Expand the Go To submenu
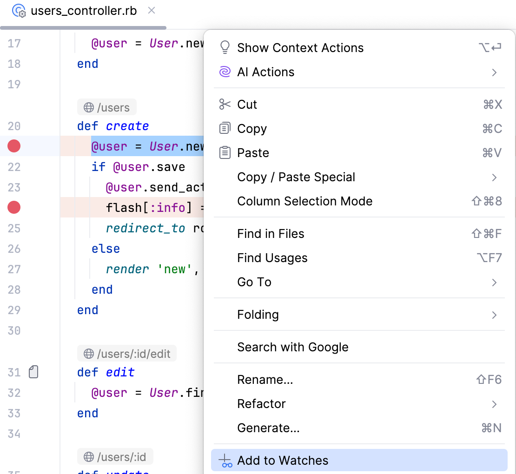The width and height of the screenshot is (516, 474). 253,282
